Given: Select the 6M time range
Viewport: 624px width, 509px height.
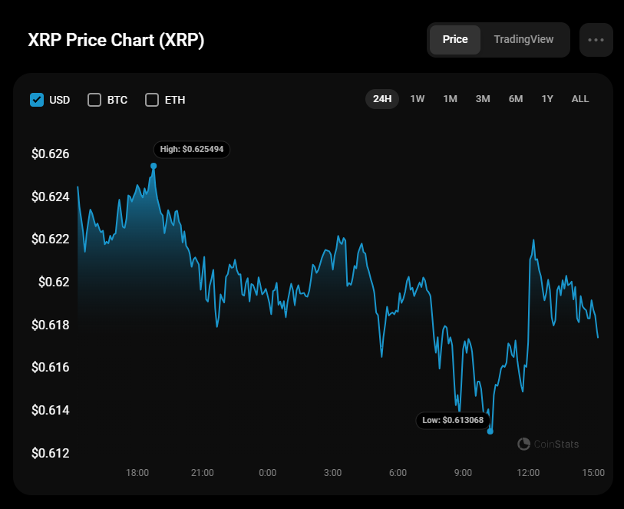Looking at the screenshot, I should coord(516,99).
